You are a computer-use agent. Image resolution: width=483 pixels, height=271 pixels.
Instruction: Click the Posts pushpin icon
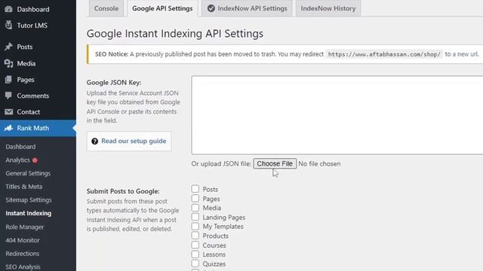(8, 47)
